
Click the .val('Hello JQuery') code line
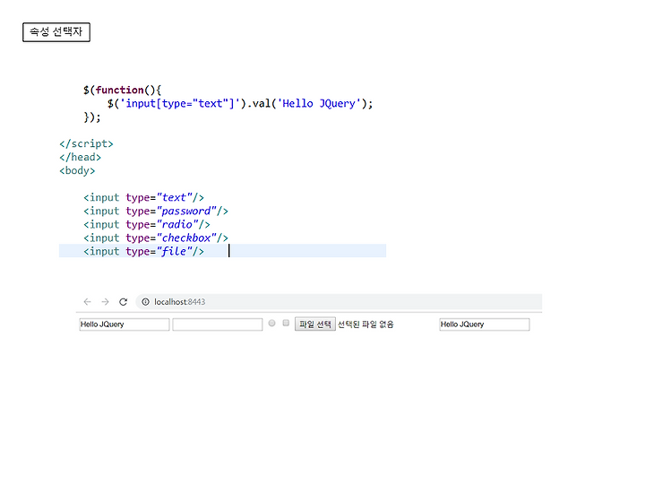coord(240,103)
